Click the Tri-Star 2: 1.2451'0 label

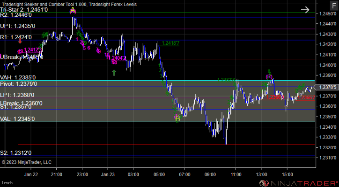pos(24,10)
